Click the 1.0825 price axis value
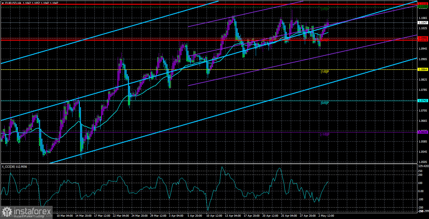The width and height of the screenshot is (429, 219). coord(423,79)
